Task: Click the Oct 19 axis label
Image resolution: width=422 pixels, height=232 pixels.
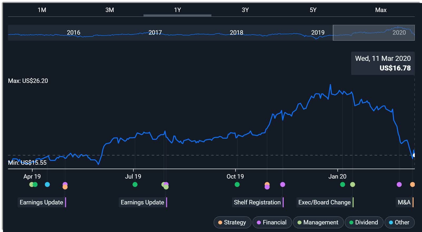Action: pyautogui.click(x=235, y=177)
